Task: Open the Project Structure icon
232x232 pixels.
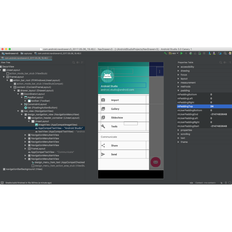Action: click(220, 54)
